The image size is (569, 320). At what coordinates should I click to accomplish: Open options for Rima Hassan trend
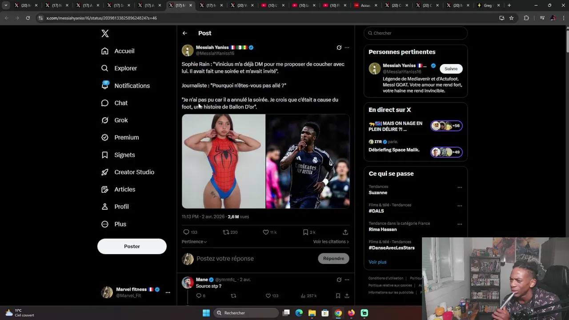[460, 224]
